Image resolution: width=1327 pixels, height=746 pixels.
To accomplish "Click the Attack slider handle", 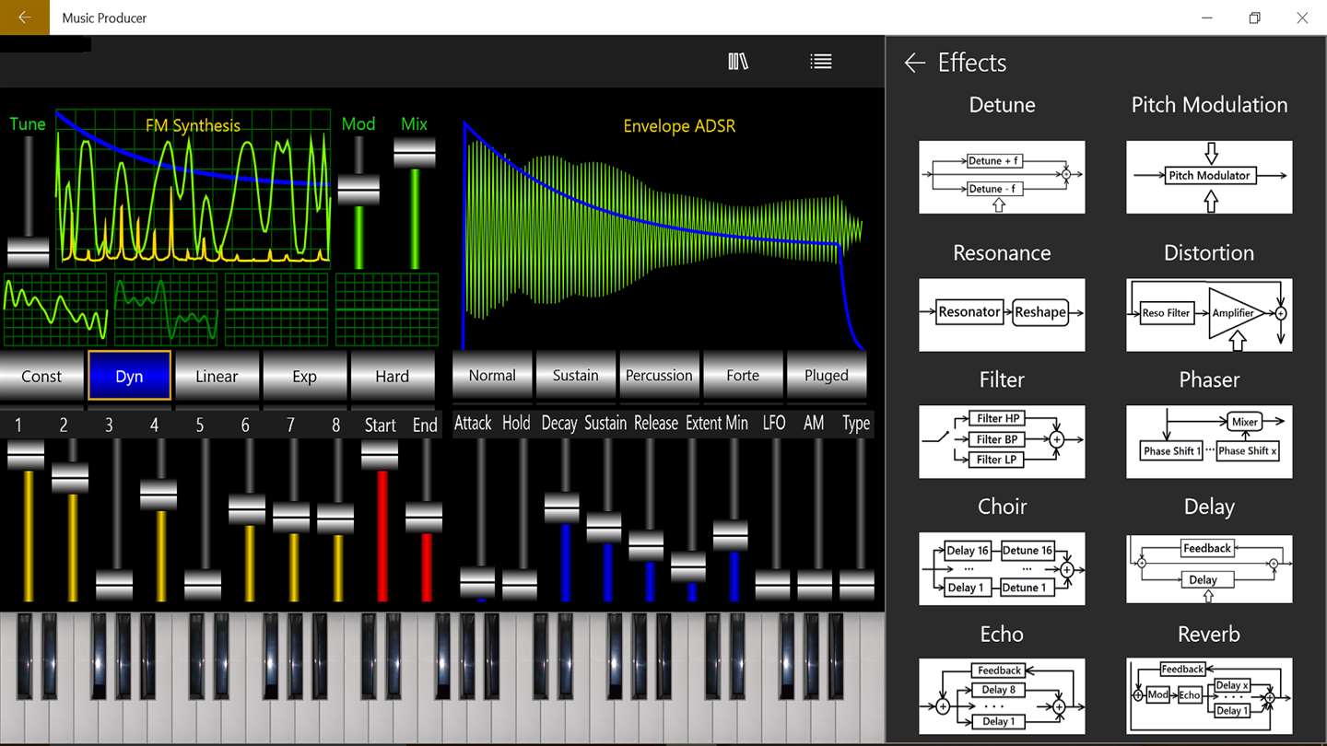I will (477, 583).
